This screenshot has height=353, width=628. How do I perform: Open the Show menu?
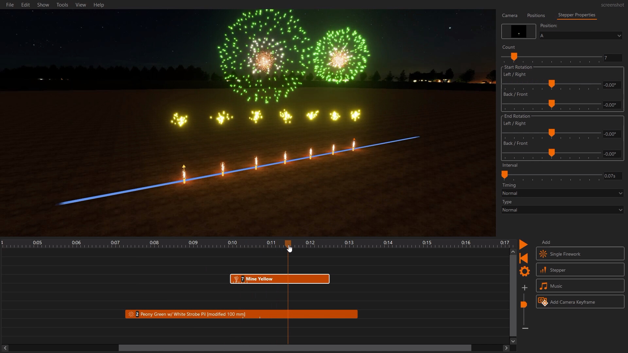point(43,5)
